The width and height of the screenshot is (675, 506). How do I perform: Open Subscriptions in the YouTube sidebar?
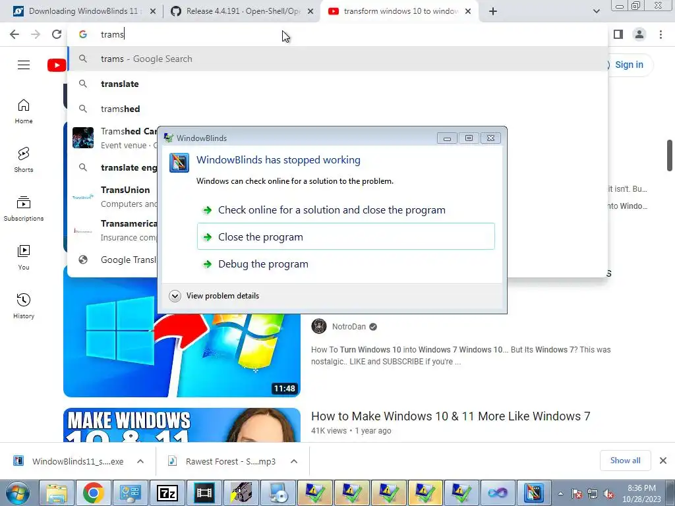pos(24,209)
